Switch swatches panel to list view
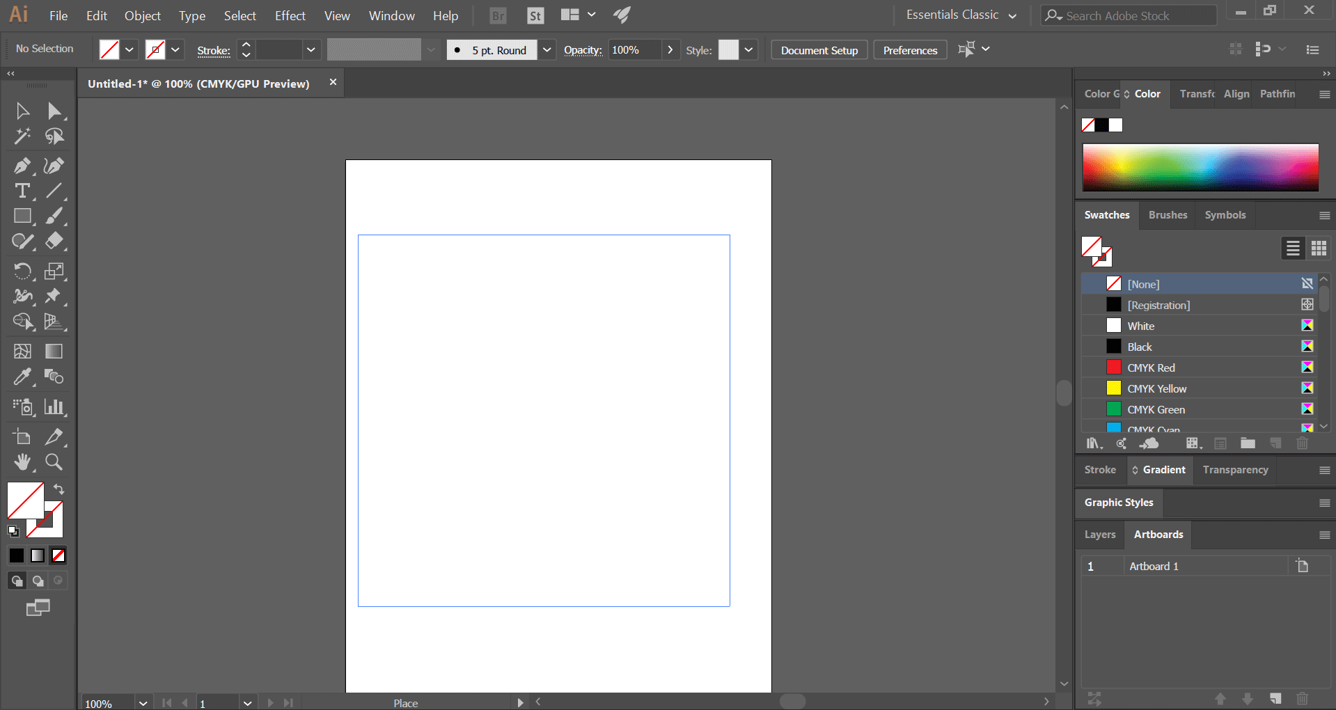This screenshot has width=1336, height=710. tap(1293, 248)
